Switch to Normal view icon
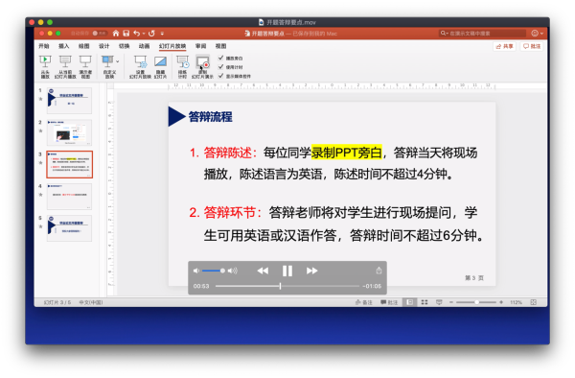The width and height of the screenshot is (575, 378). (409, 302)
